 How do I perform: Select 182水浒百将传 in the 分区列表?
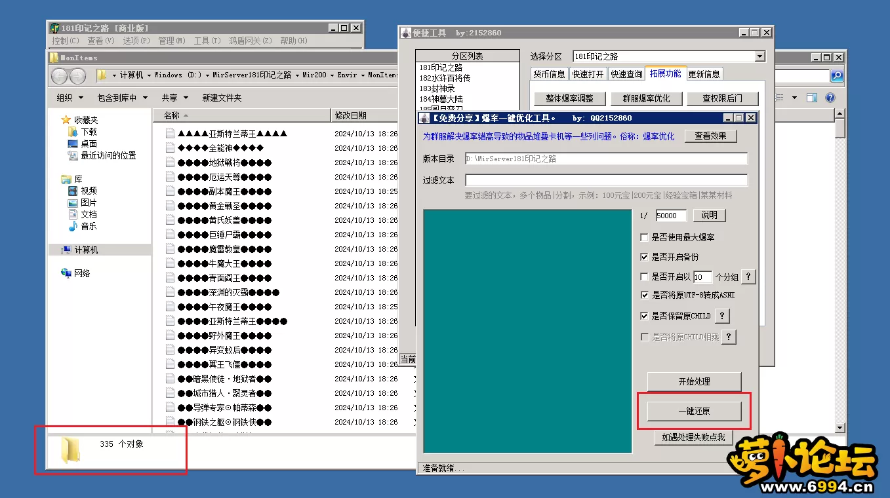click(x=445, y=78)
